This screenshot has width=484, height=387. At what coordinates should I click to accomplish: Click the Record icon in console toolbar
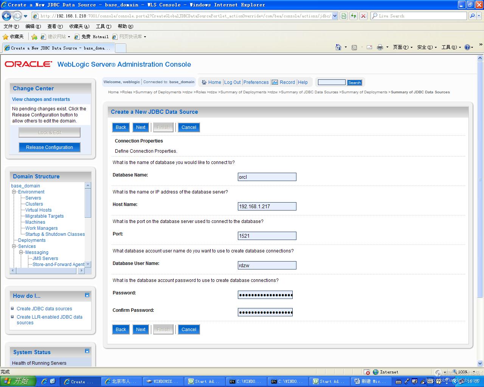pyautogui.click(x=275, y=82)
